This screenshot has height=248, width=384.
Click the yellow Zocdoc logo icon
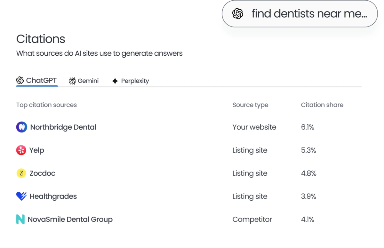(21, 173)
